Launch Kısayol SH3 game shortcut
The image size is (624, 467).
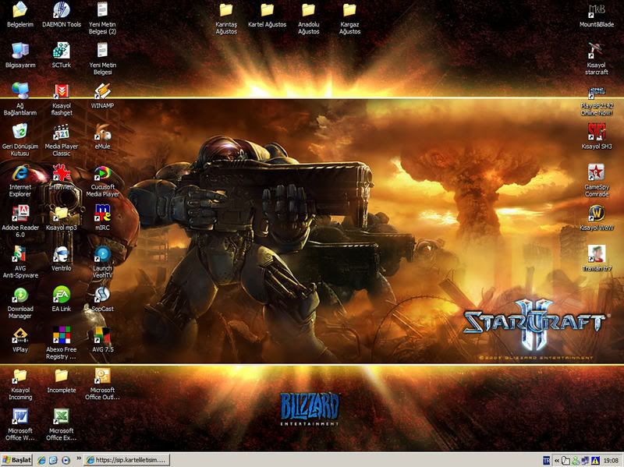tap(597, 136)
